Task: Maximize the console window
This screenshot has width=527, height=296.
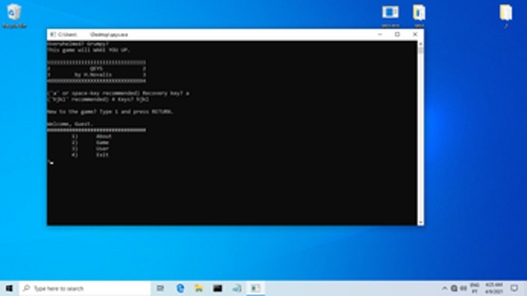Action: 397,34
